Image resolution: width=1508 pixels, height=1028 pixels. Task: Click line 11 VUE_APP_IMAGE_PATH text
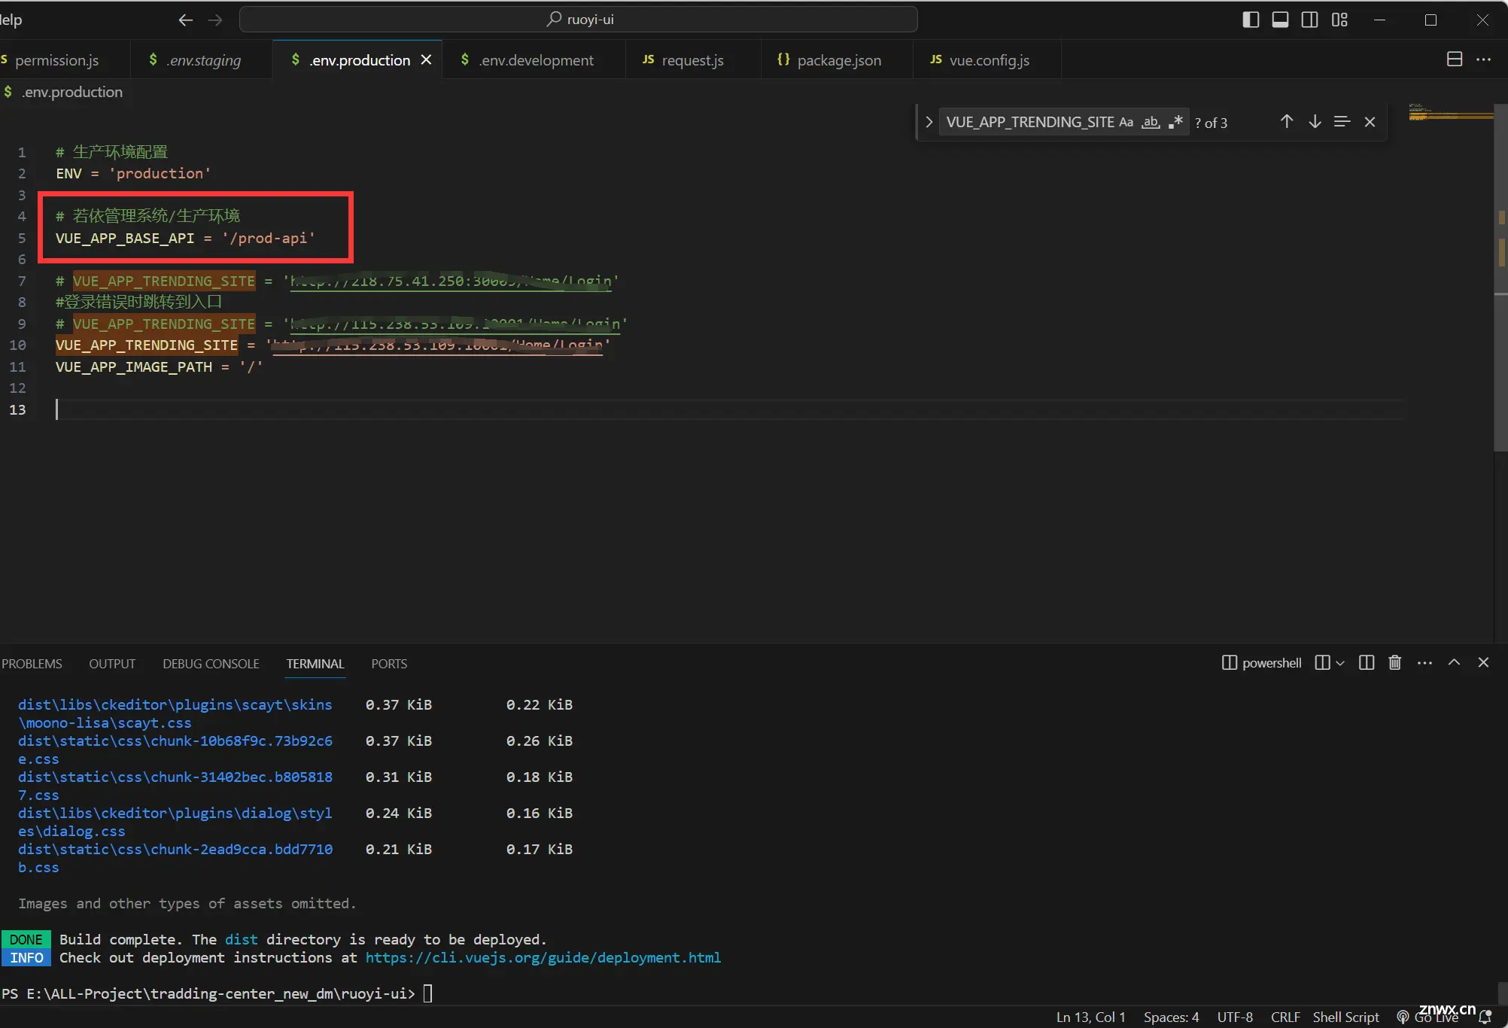134,367
